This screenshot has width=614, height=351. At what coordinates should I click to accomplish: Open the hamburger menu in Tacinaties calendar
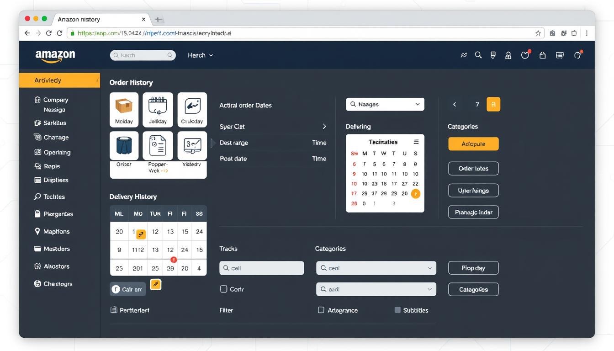pyautogui.click(x=416, y=142)
